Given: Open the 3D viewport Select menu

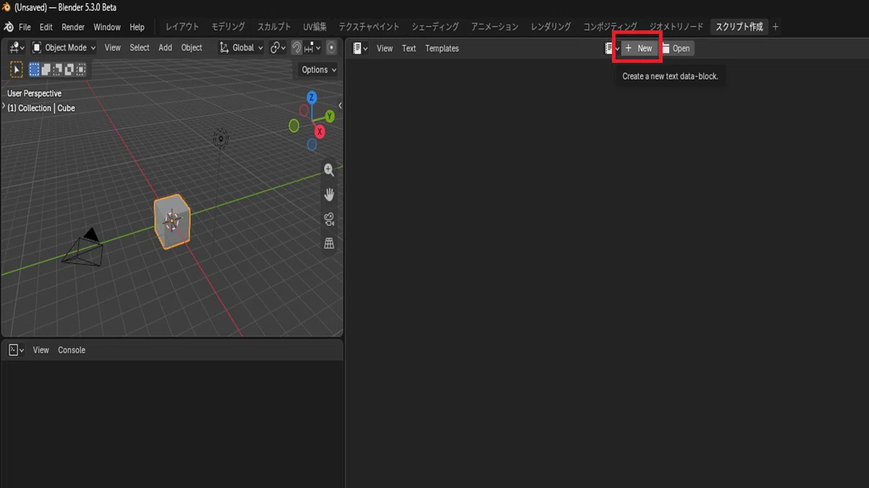Looking at the screenshot, I should click(x=140, y=48).
